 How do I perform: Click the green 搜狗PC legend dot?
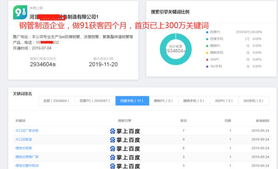tap(207, 46)
